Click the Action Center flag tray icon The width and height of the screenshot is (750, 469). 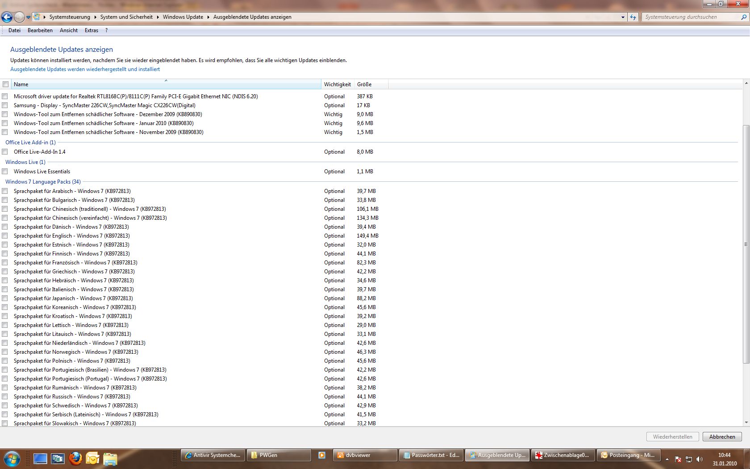(678, 459)
